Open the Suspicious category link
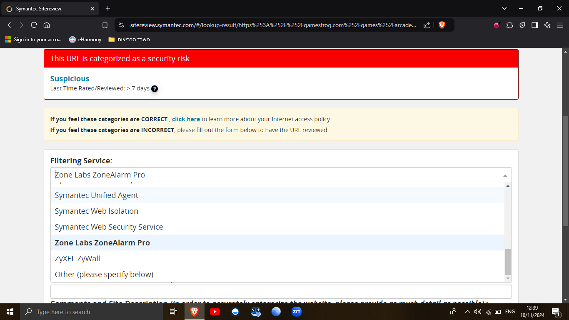Viewport: 569px width, 320px height. pyautogui.click(x=70, y=78)
